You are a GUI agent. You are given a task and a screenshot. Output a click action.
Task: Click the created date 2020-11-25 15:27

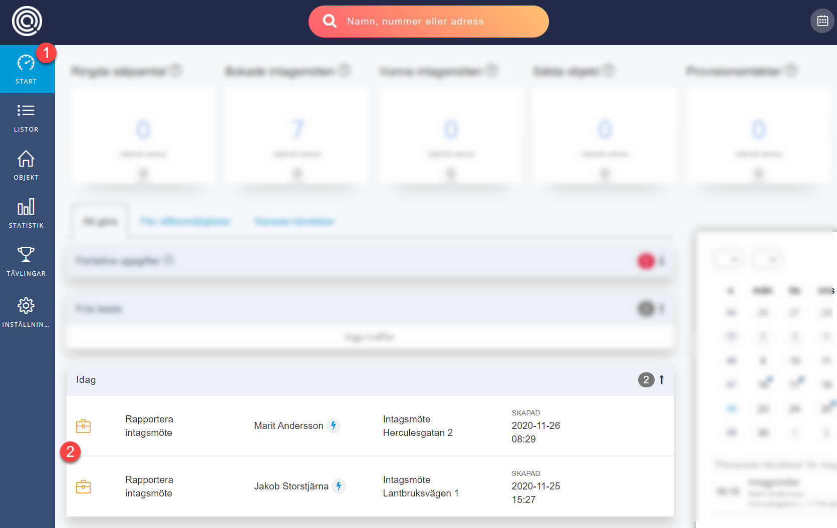point(535,493)
